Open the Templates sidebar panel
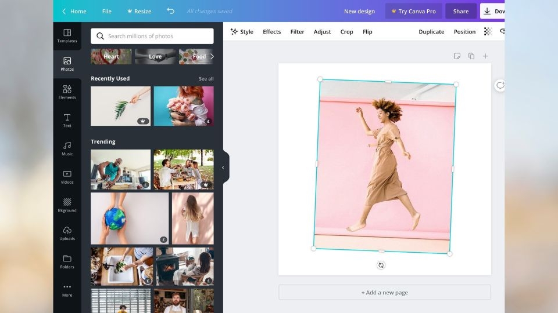558x313 pixels. click(x=67, y=36)
